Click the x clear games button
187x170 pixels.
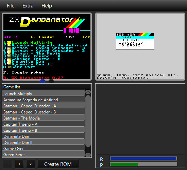[x=31, y=164]
